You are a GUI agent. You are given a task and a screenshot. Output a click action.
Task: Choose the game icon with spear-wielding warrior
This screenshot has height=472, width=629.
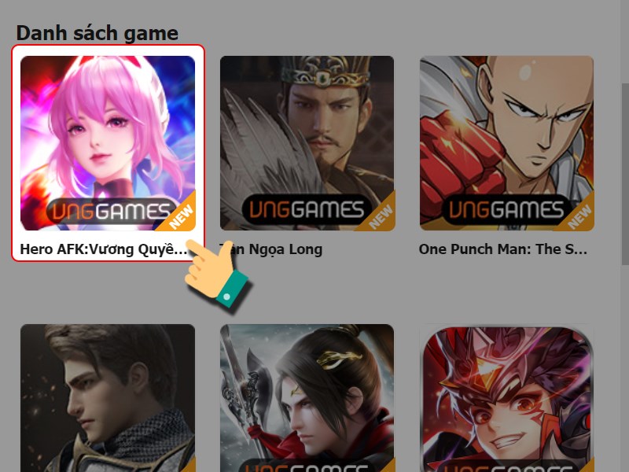click(307, 398)
